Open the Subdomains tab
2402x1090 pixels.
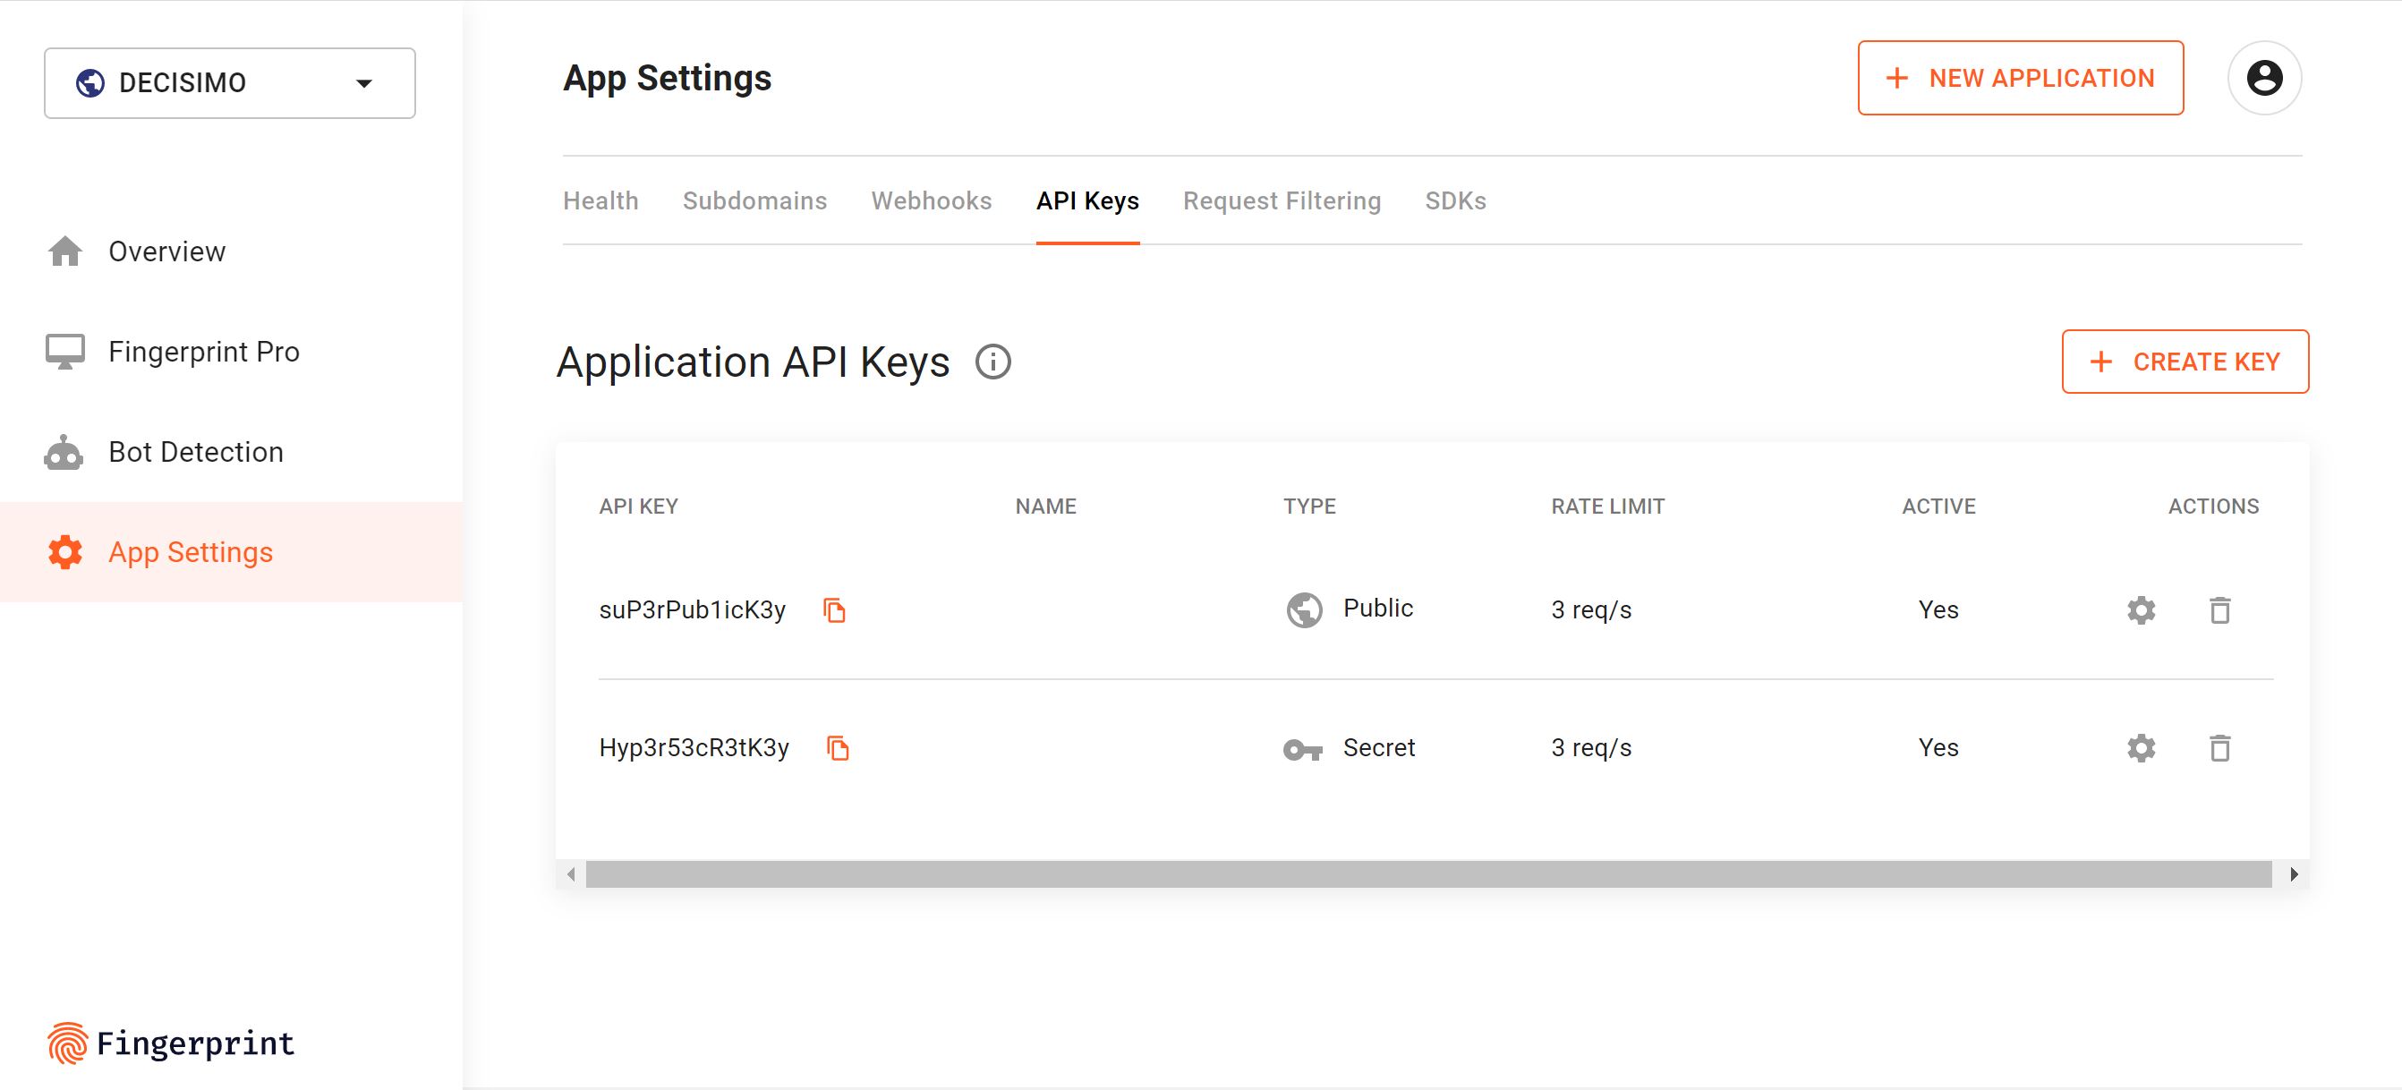click(x=755, y=200)
